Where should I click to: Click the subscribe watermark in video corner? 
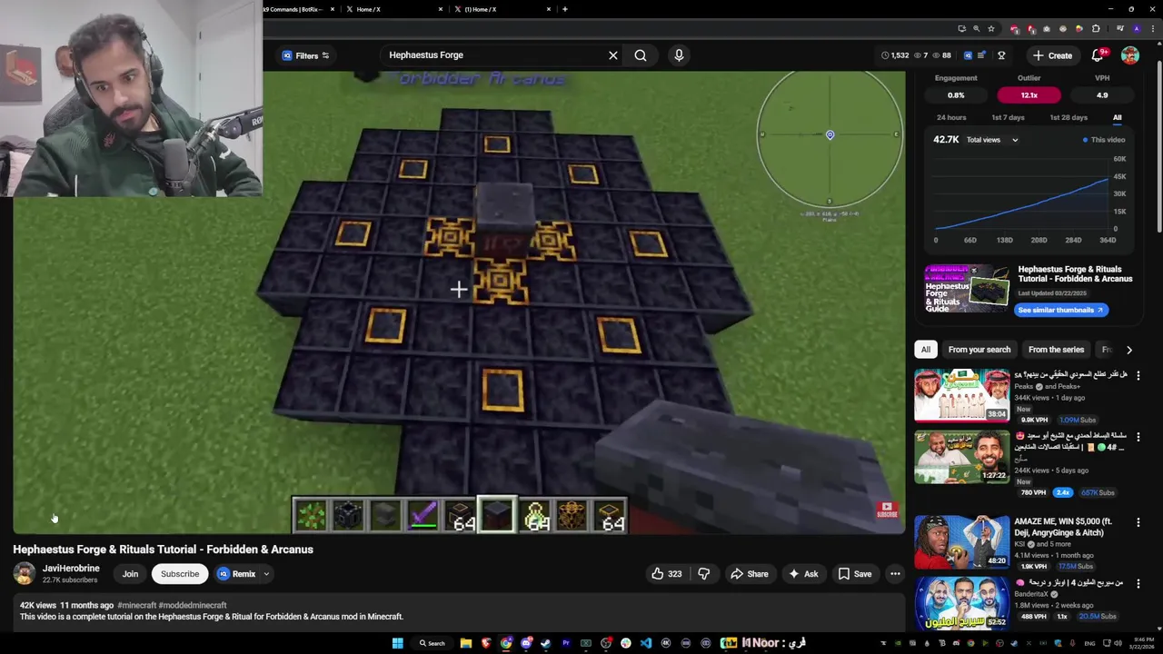click(887, 511)
